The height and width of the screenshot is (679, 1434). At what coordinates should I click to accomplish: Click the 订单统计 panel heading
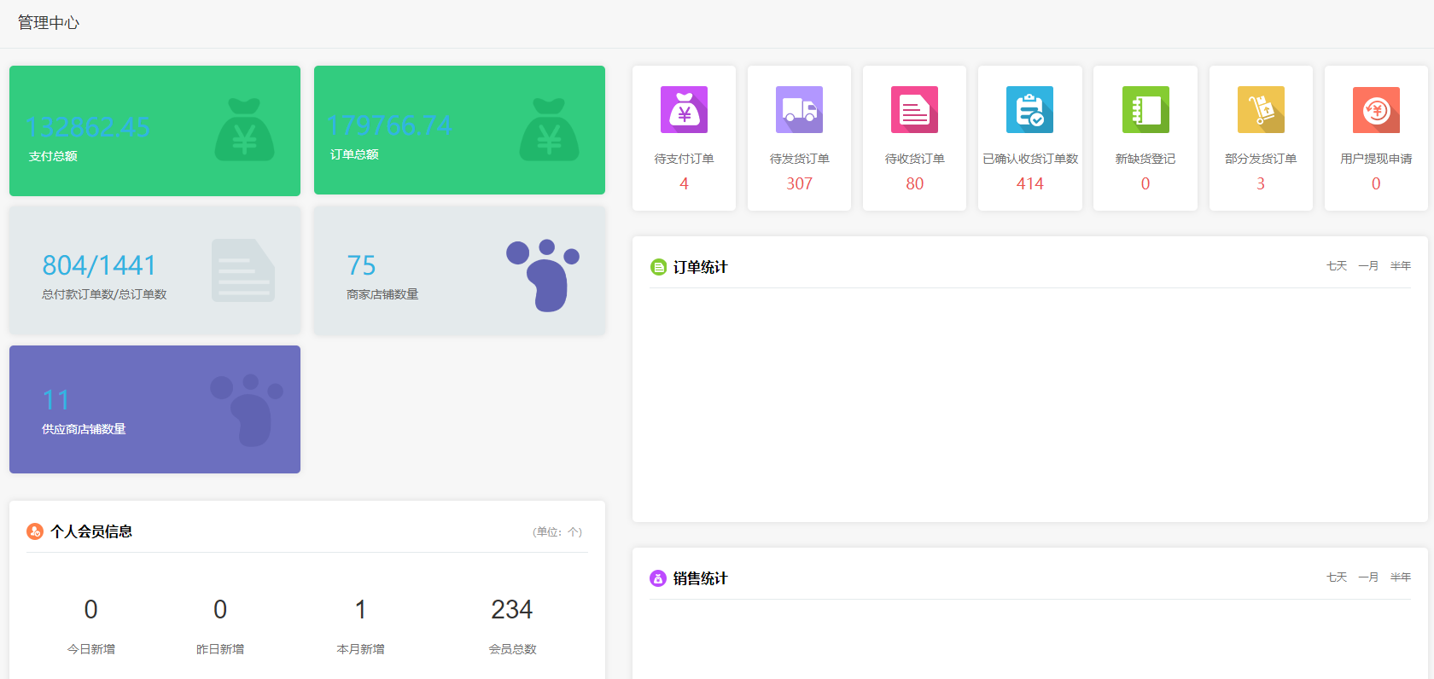click(x=700, y=267)
